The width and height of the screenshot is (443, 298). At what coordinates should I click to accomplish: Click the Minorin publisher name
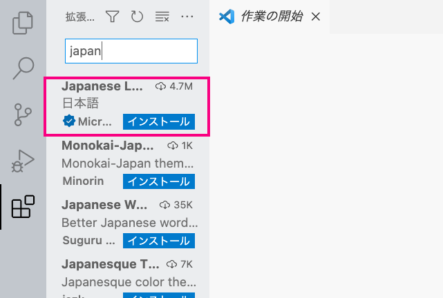83,181
